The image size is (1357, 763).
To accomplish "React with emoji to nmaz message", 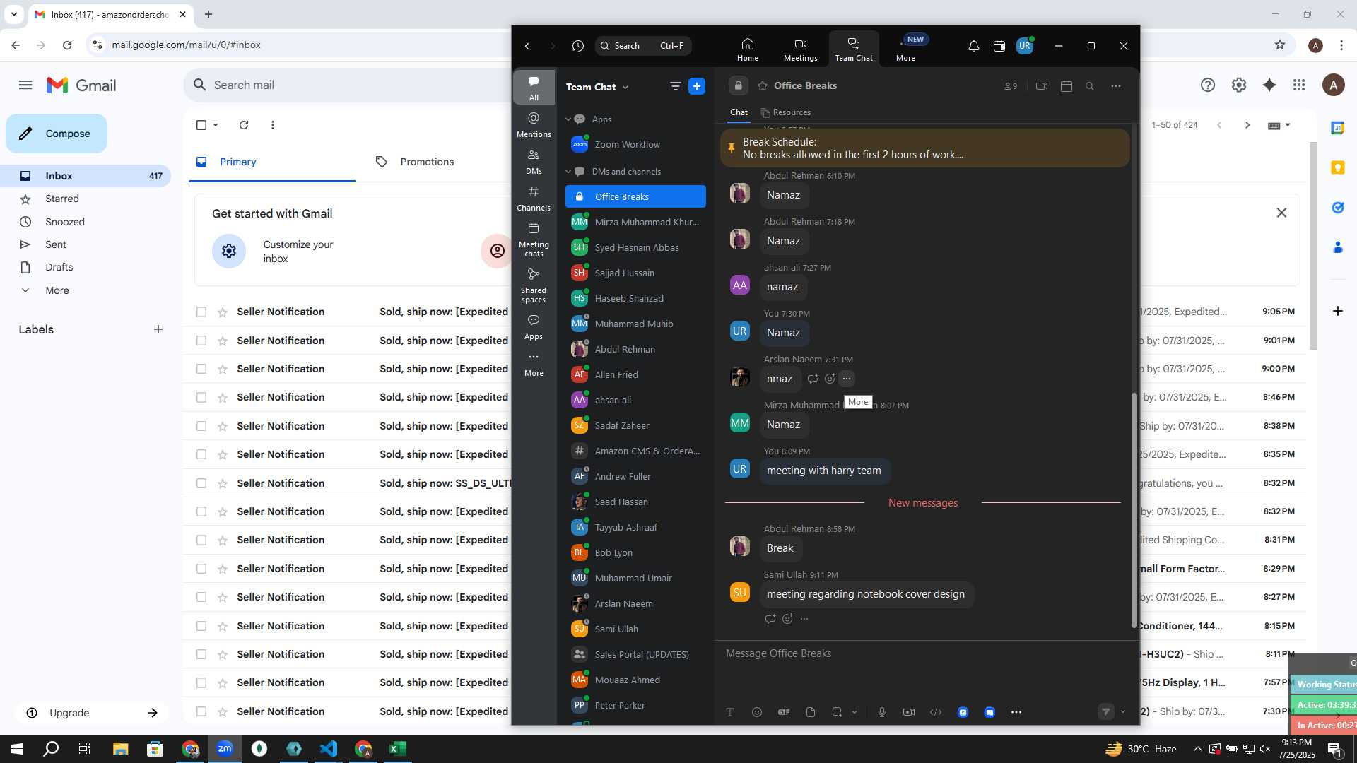I will [830, 379].
